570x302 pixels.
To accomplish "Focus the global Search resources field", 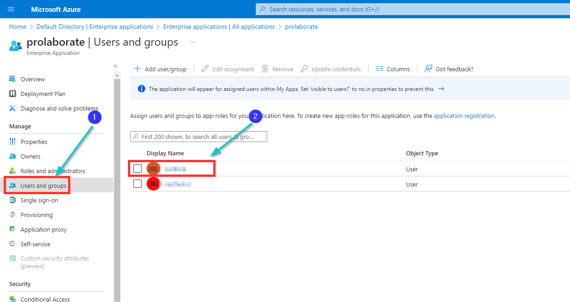I will tap(413, 9).
